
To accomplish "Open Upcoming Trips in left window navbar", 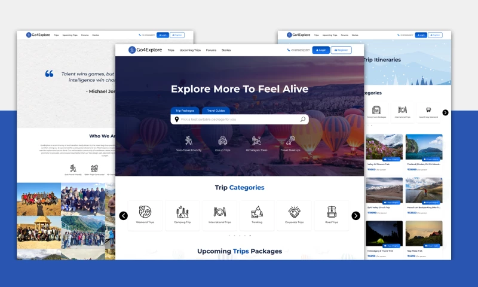I will click(x=70, y=35).
